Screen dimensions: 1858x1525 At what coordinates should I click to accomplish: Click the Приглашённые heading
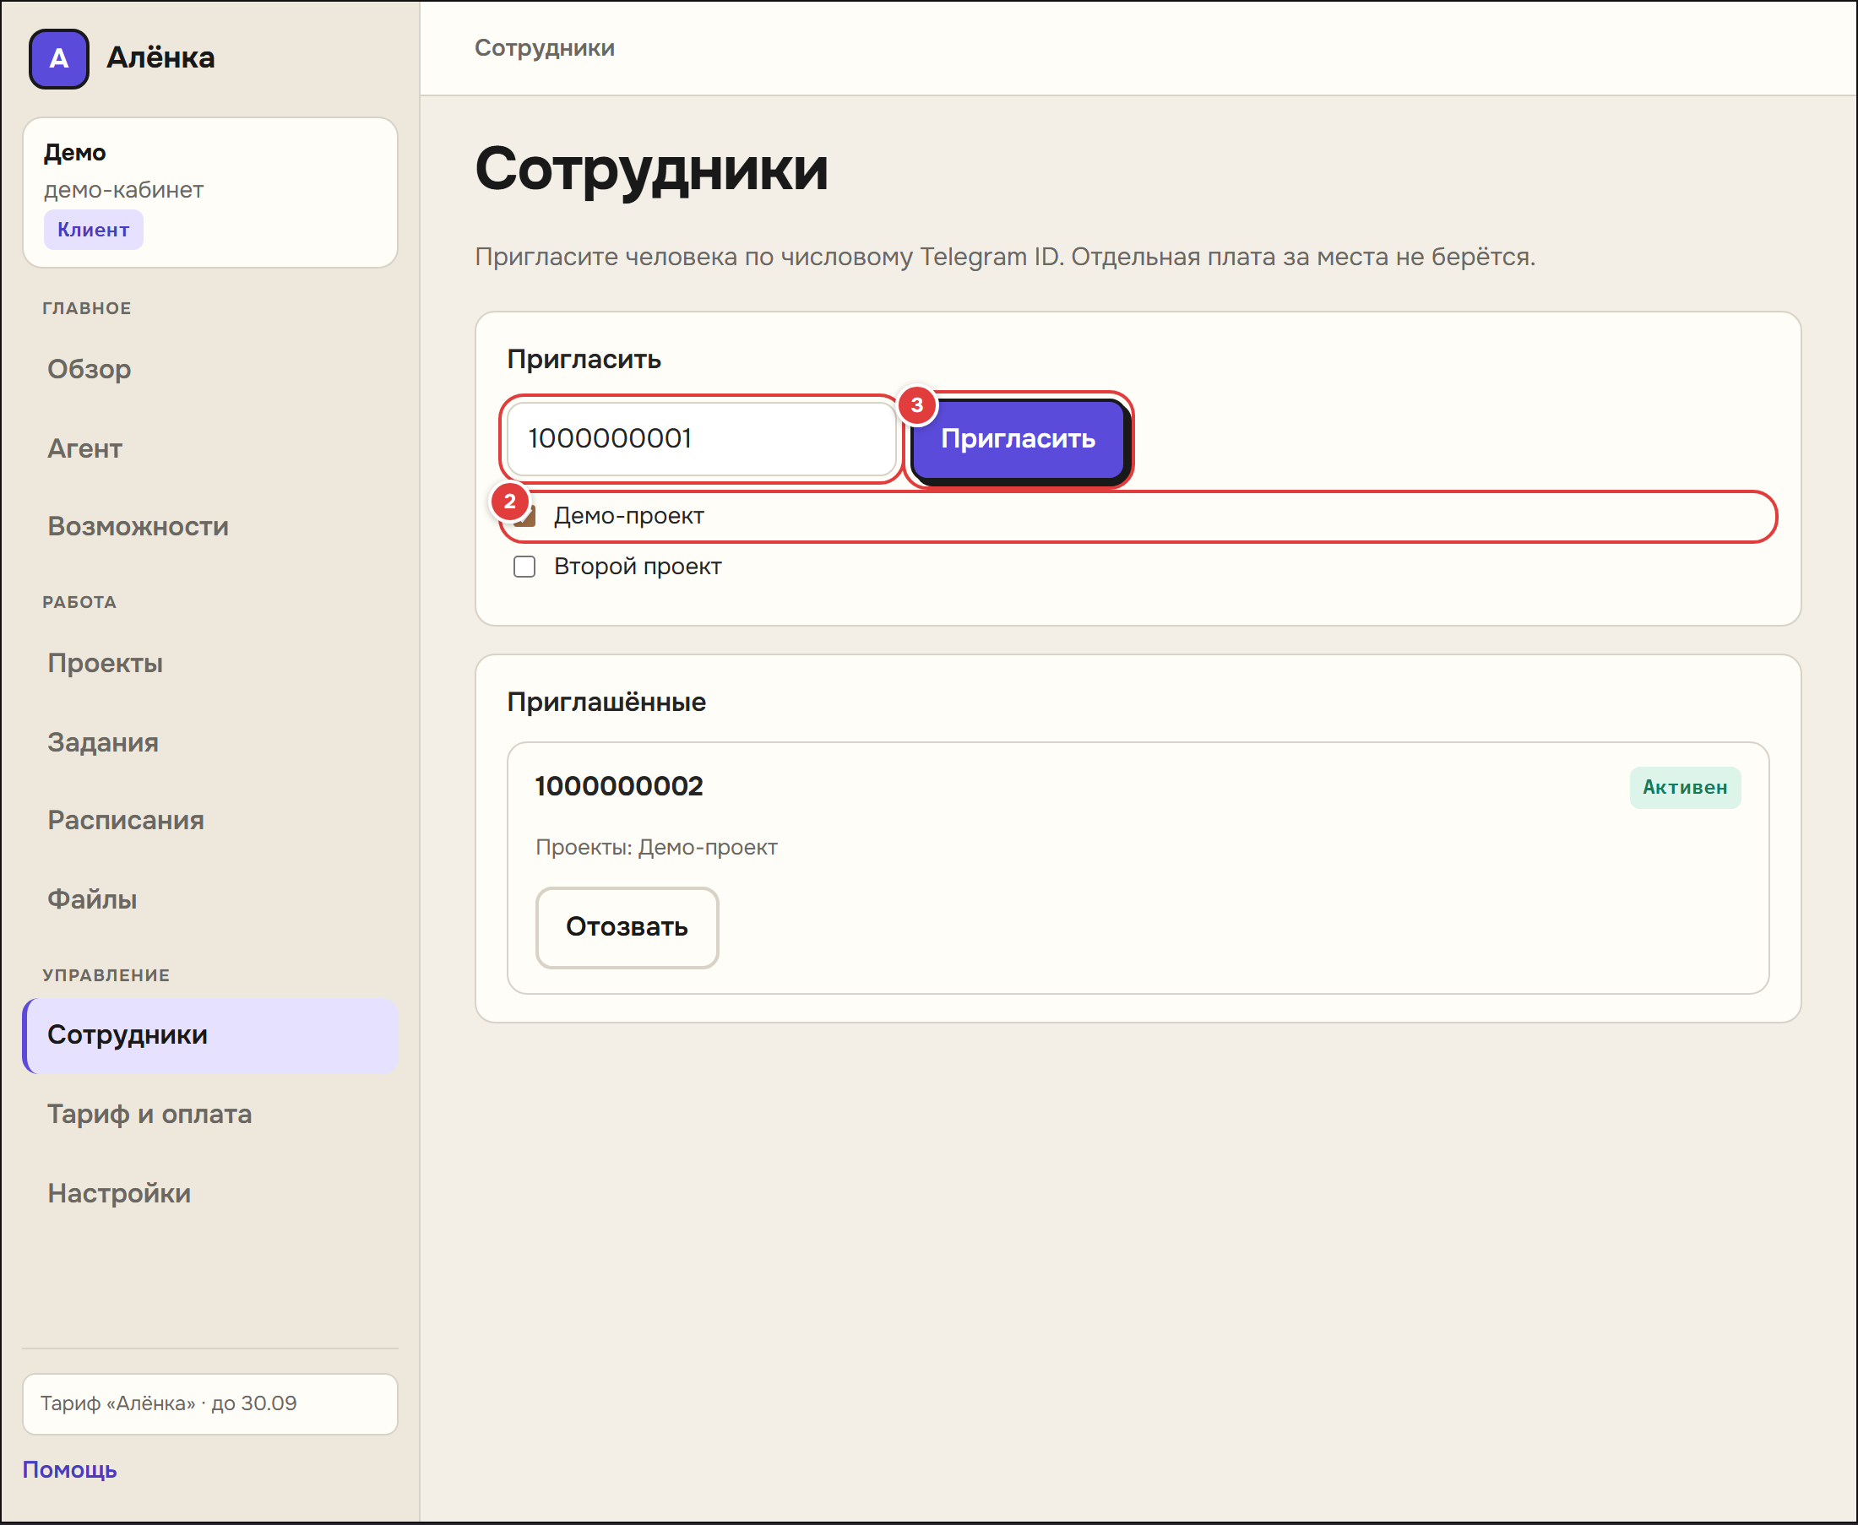(x=606, y=703)
